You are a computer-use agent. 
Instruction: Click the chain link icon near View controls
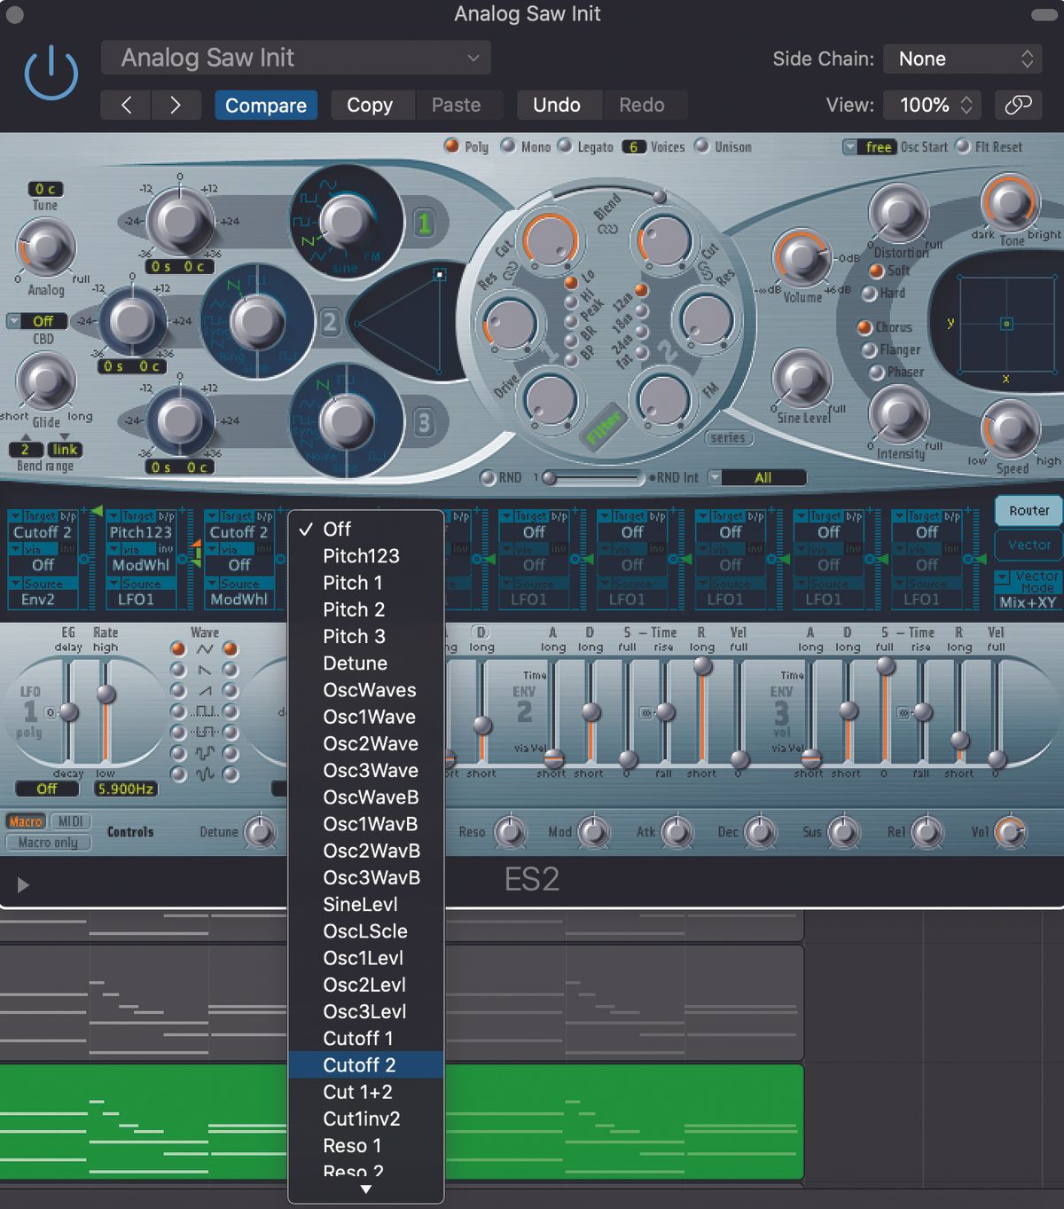pyautogui.click(x=1017, y=105)
